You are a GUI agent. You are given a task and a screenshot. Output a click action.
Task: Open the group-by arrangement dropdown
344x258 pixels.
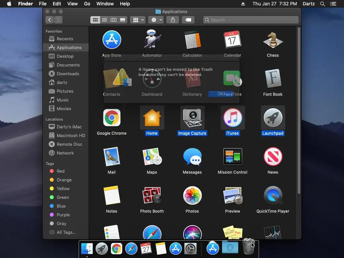pos(138,20)
